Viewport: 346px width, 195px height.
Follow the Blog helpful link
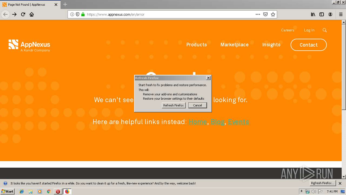click(218, 122)
